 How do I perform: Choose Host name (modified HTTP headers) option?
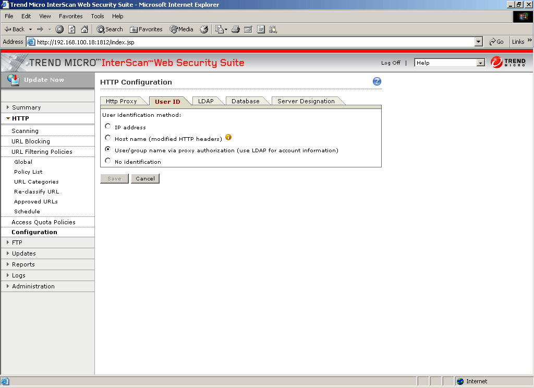pos(108,138)
